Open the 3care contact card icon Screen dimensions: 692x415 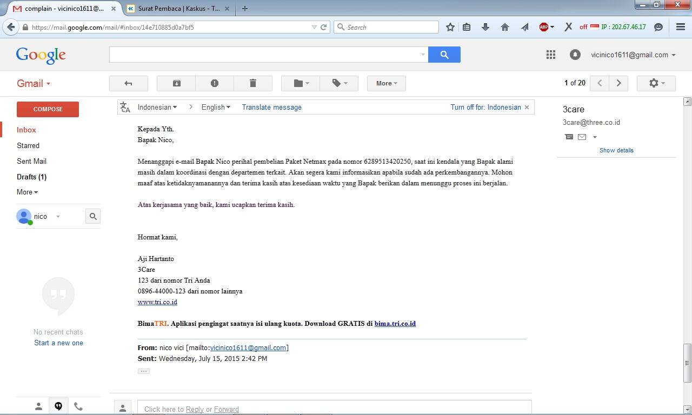569,137
